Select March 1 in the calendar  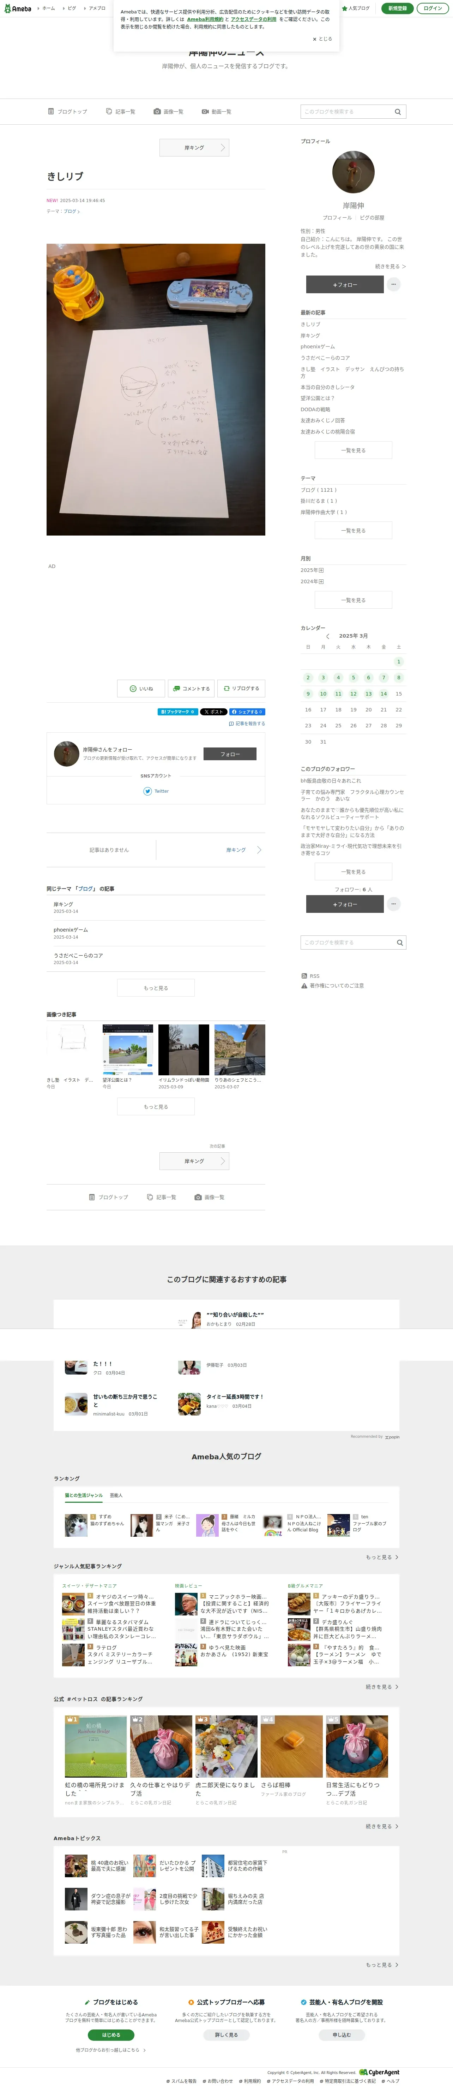click(398, 662)
